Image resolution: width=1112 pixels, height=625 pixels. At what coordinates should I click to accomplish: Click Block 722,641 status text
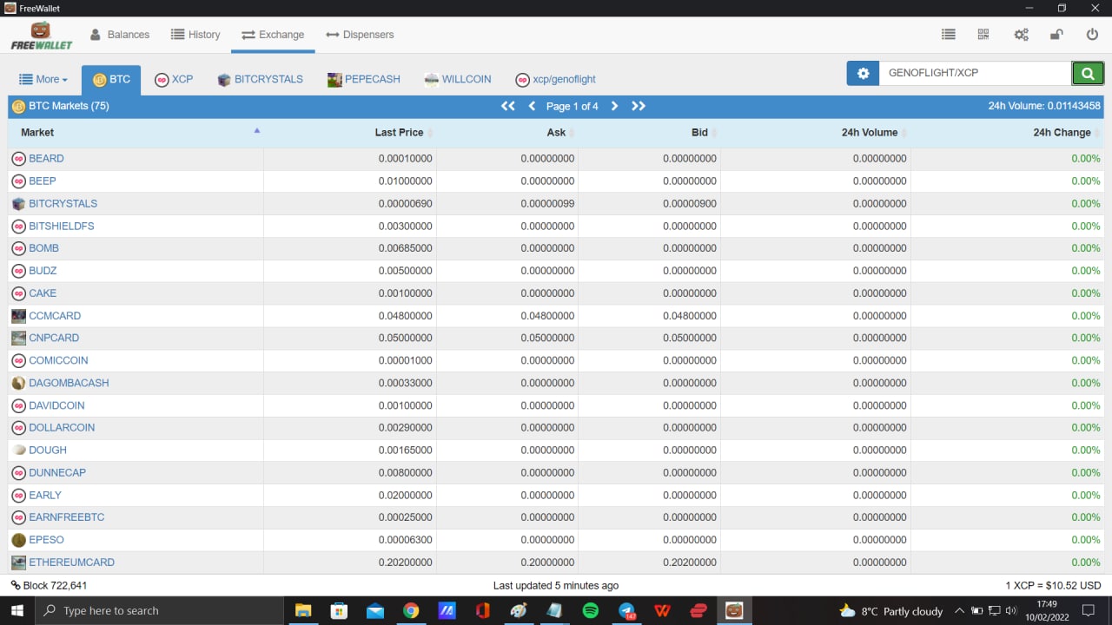pyautogui.click(x=55, y=586)
